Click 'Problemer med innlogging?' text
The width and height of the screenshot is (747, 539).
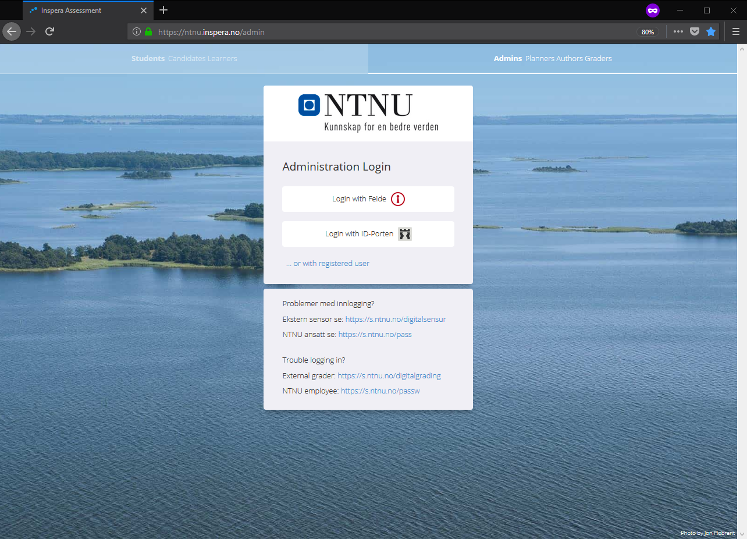click(328, 304)
